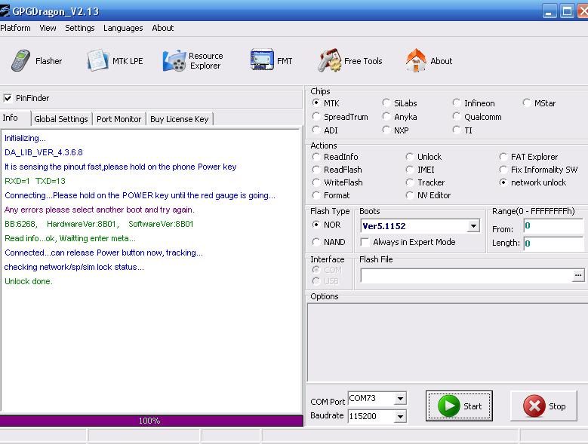Select the FAT Explorer action

click(x=503, y=157)
